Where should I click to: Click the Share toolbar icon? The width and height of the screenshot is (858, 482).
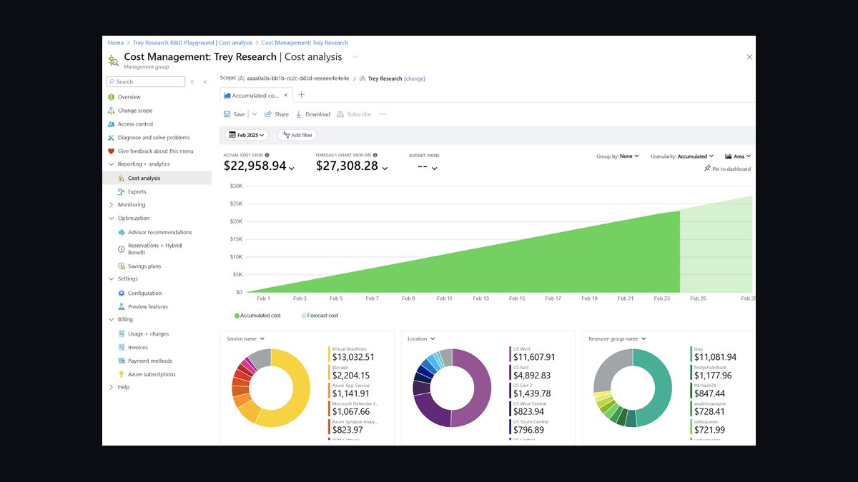268,114
